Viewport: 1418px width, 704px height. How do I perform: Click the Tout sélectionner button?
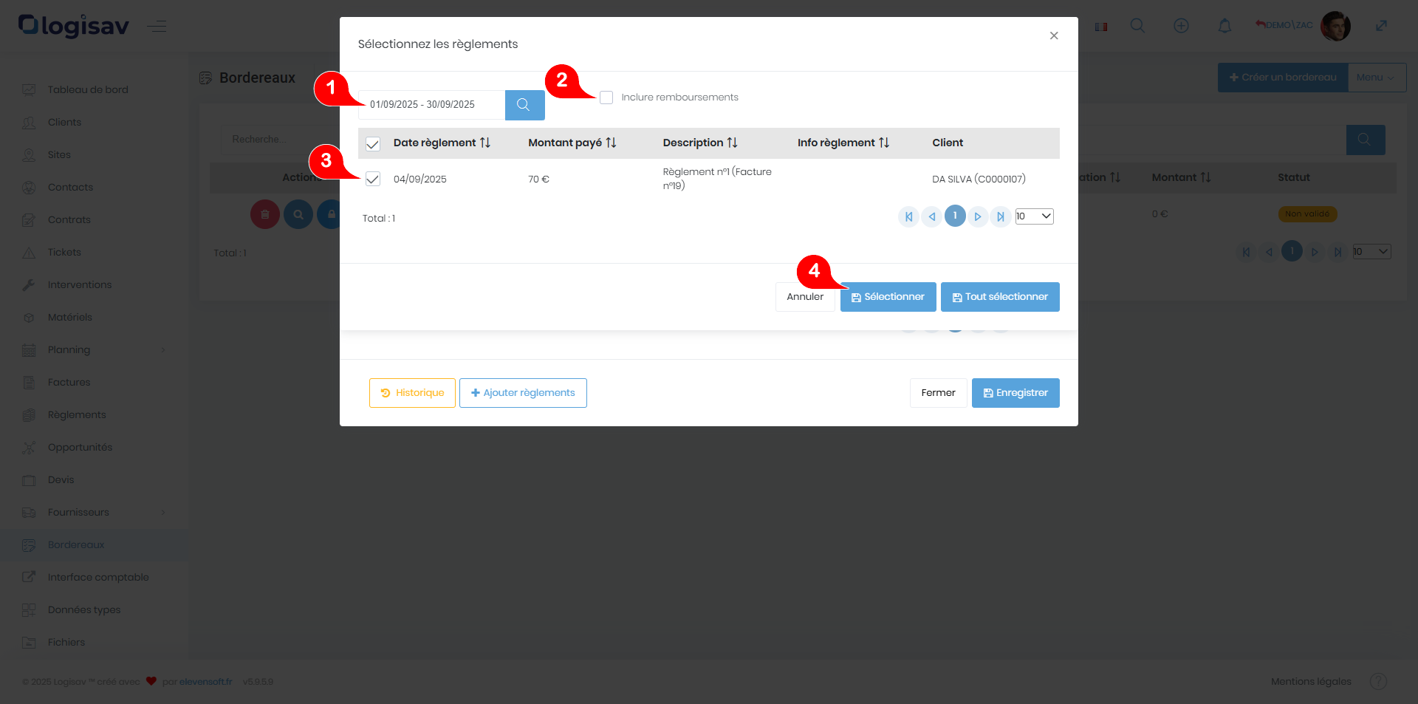point(1000,297)
